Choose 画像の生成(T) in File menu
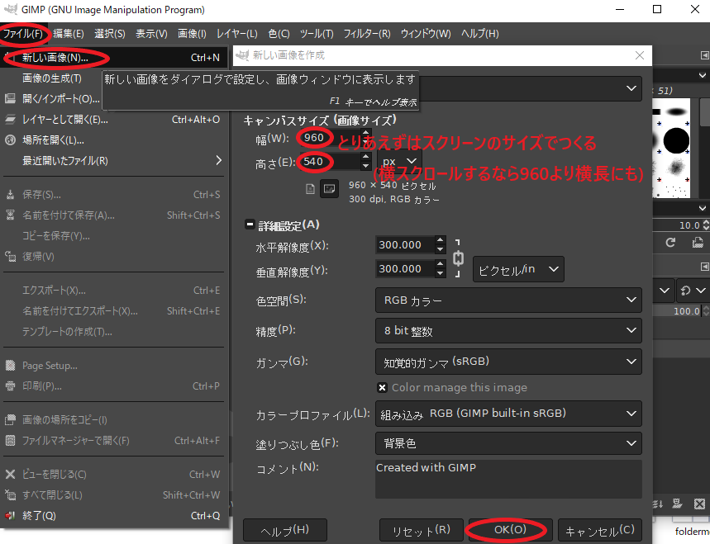Screen dimensions: 710x544 [52, 78]
